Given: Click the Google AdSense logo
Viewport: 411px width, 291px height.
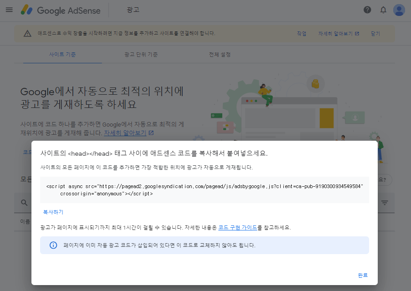Looking at the screenshot, I should pos(61,10).
